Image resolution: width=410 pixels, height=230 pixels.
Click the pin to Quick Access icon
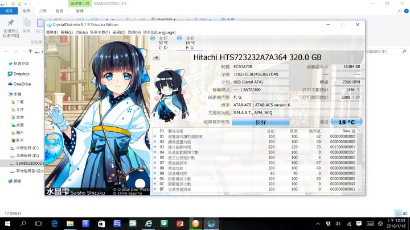pyautogui.click(x=11, y=23)
